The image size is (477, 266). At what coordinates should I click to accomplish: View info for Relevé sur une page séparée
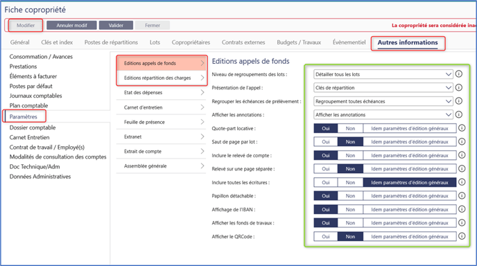[462, 169]
